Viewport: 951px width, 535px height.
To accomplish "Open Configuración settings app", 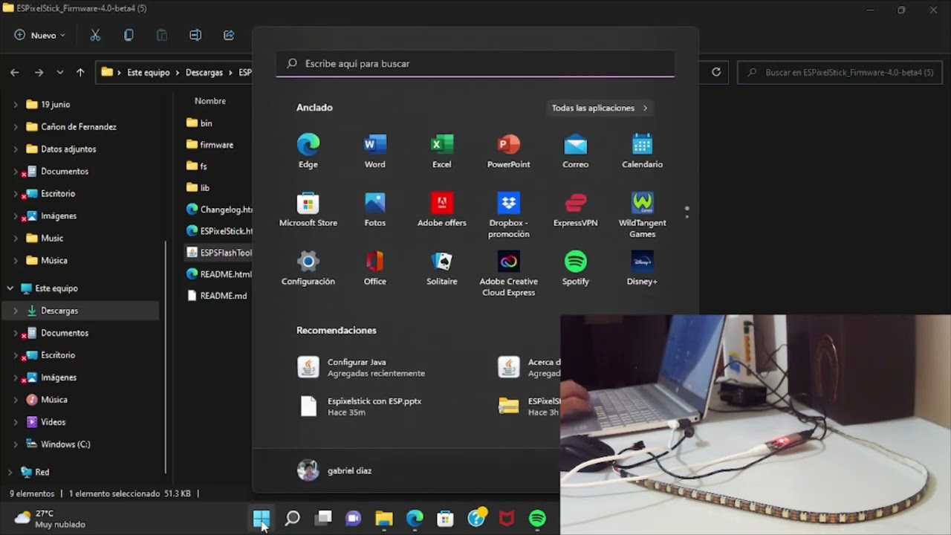I will tap(308, 268).
